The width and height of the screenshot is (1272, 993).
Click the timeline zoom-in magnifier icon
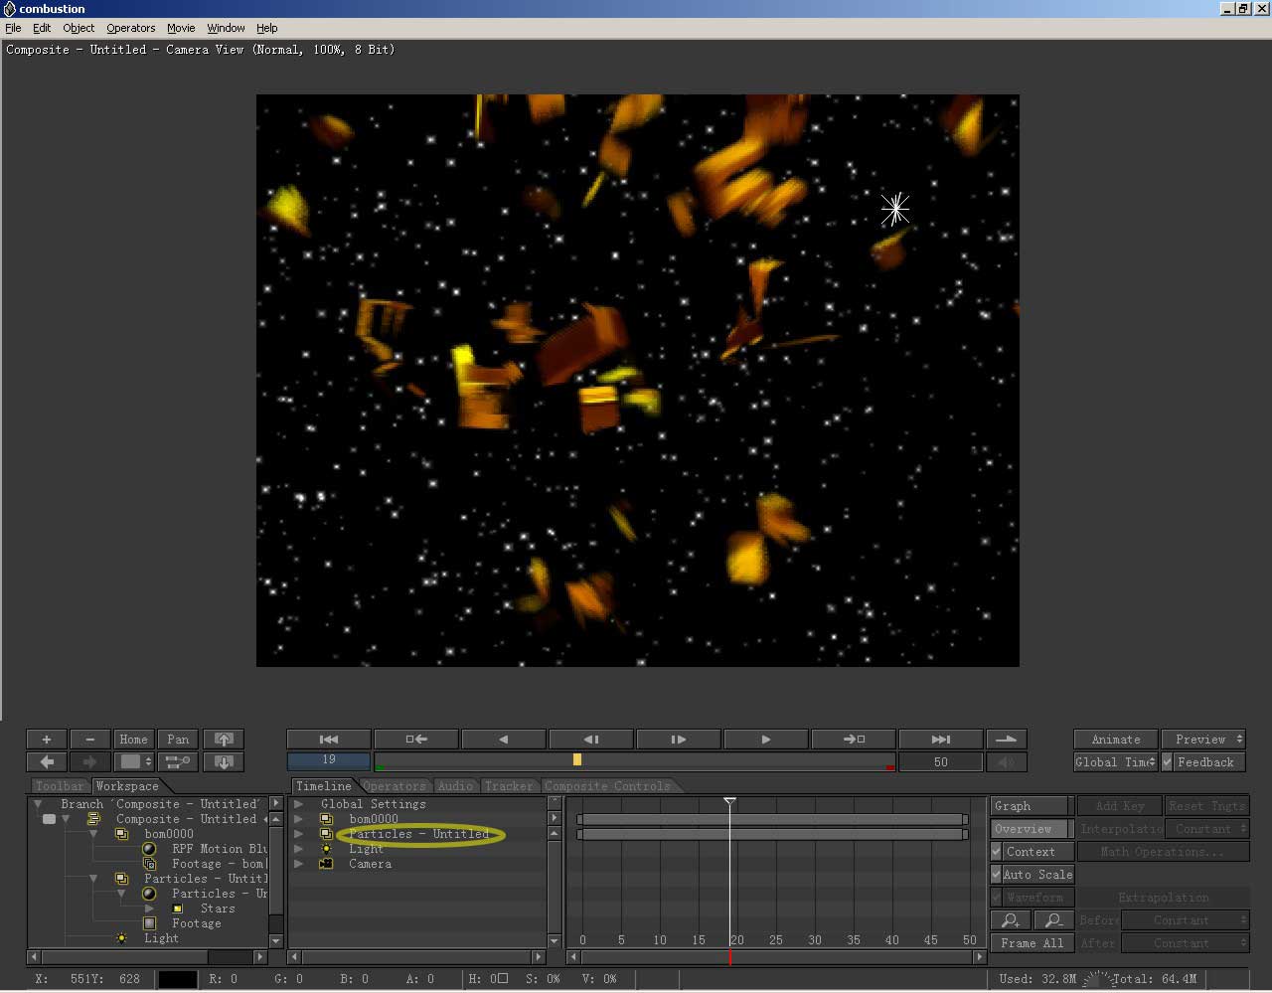[1011, 920]
